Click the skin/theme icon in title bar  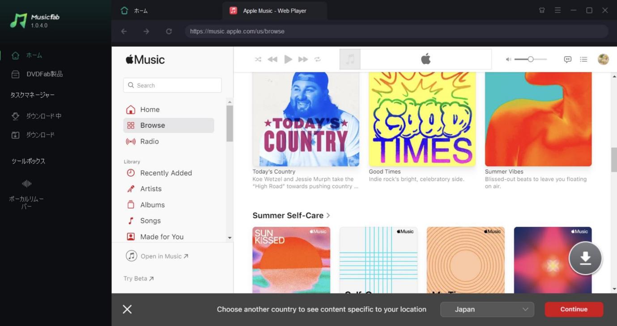click(x=542, y=10)
